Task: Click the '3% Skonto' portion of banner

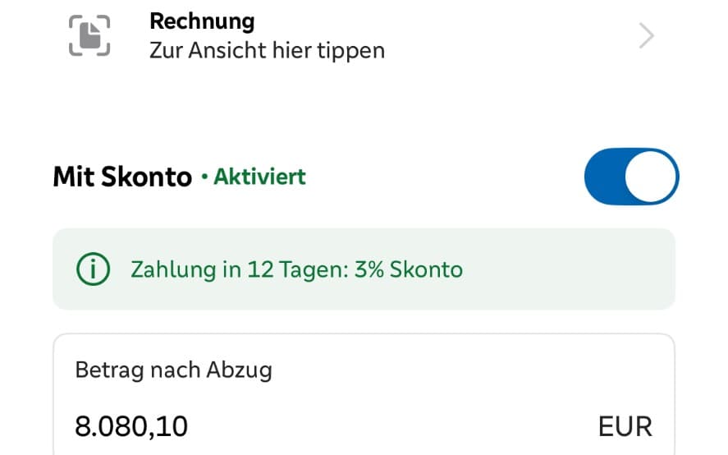Action: pos(409,269)
